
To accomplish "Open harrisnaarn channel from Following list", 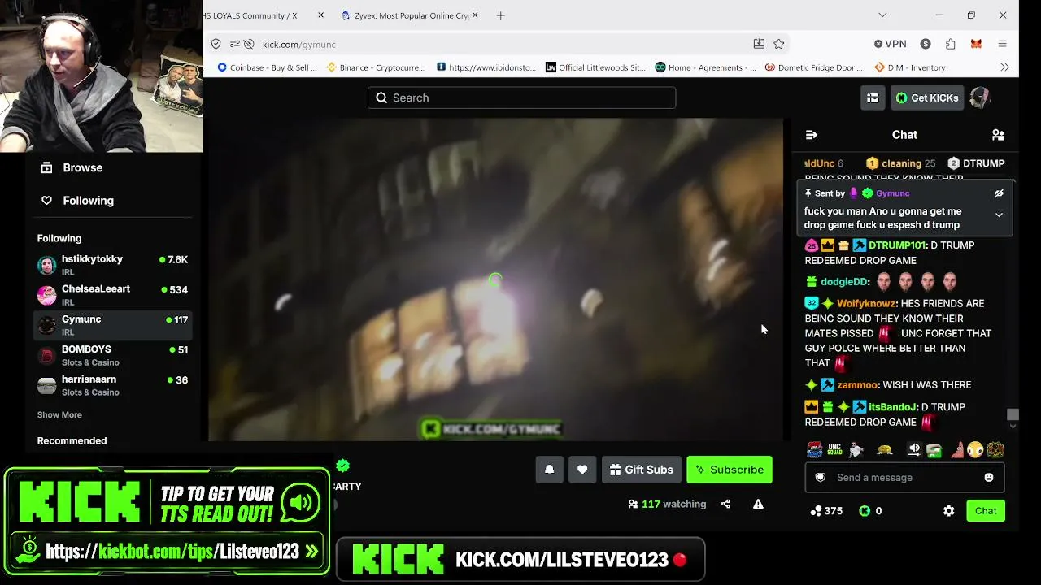I will [x=113, y=385].
